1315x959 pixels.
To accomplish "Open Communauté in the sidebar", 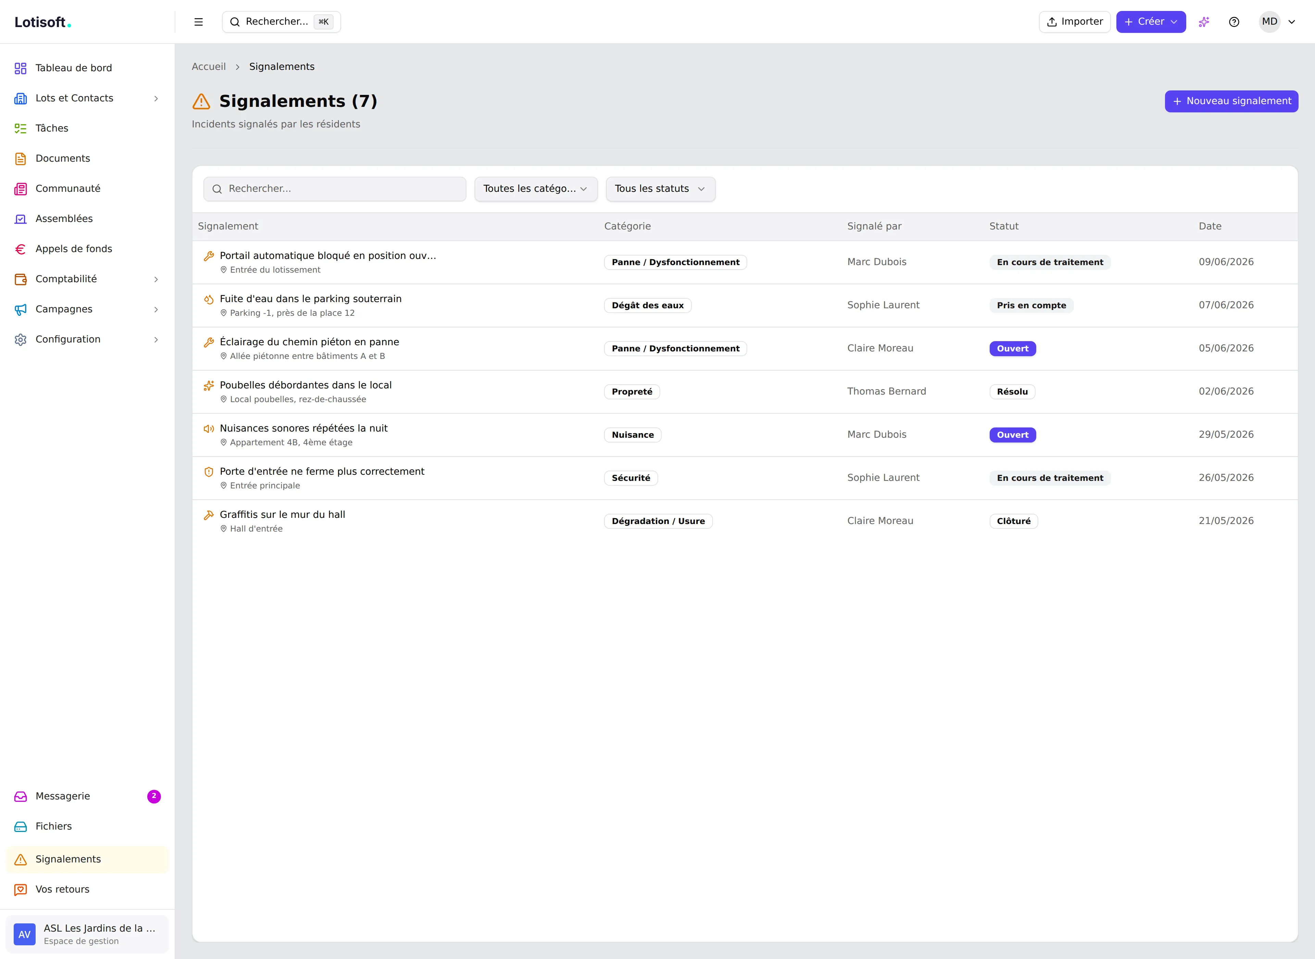I will pyautogui.click(x=87, y=189).
